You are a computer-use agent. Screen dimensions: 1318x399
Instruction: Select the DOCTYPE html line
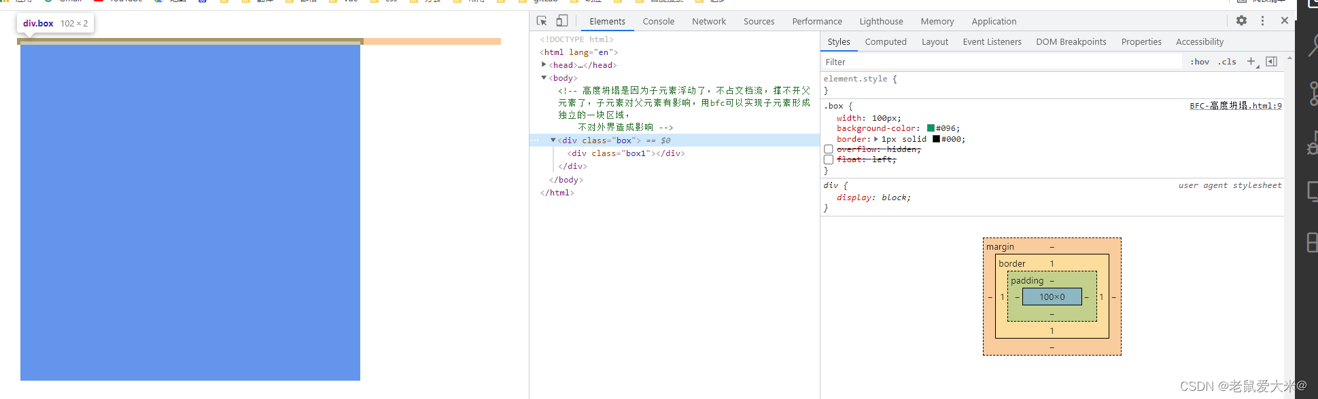tap(576, 39)
